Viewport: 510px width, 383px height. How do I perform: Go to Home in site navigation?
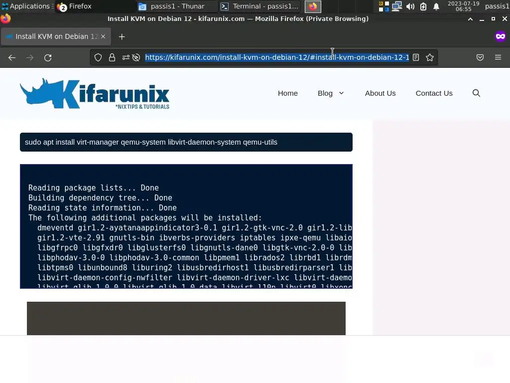click(x=288, y=93)
